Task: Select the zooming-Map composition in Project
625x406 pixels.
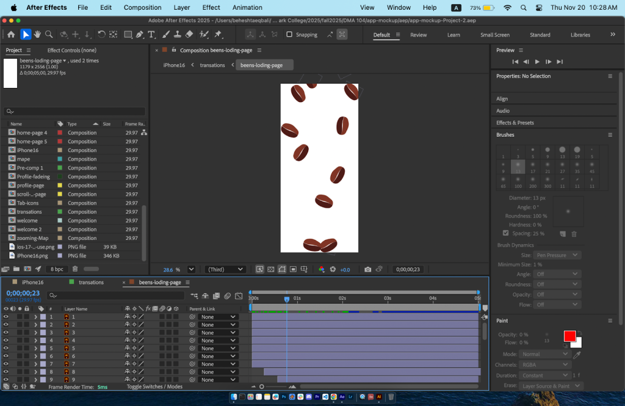Action: point(32,238)
